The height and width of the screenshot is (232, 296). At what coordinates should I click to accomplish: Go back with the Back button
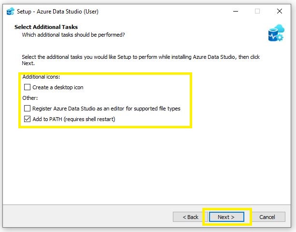click(x=190, y=217)
